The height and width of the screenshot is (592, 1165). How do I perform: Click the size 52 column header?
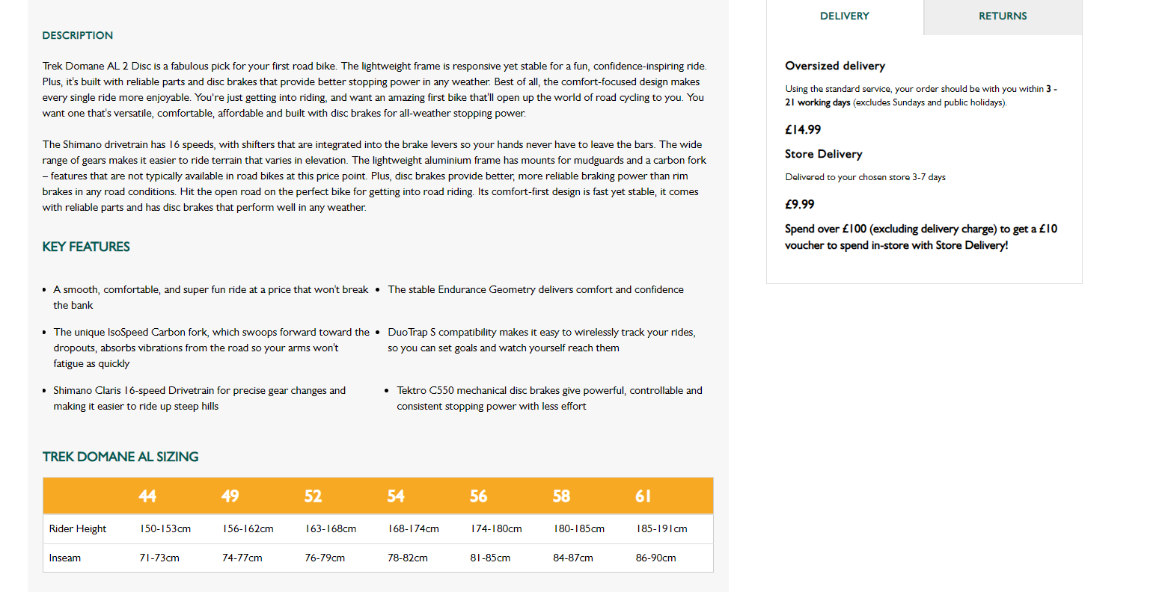[313, 496]
